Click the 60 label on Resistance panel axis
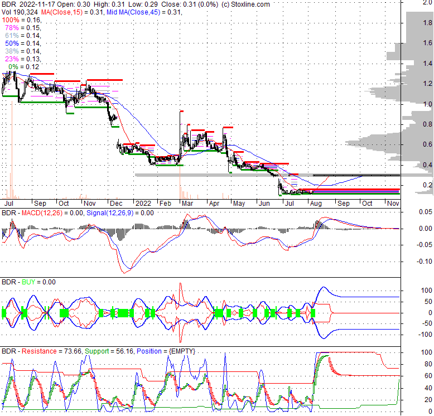The width and height of the screenshot is (434, 416). click(x=428, y=376)
